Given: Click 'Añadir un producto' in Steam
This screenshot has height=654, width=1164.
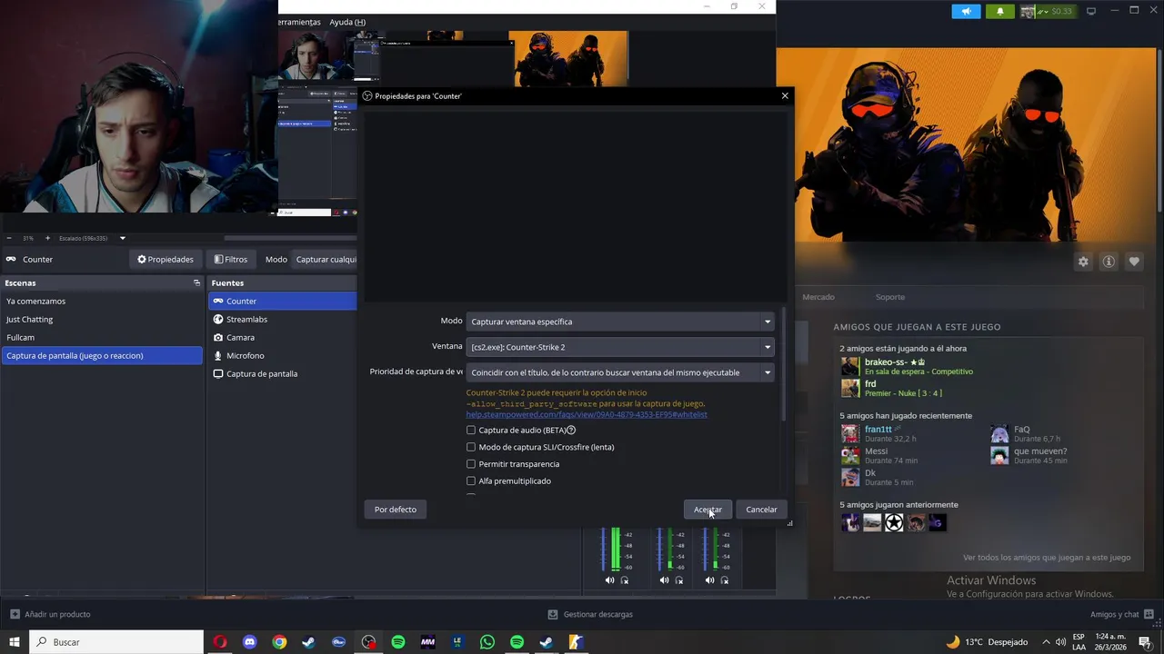Looking at the screenshot, I should [x=50, y=615].
